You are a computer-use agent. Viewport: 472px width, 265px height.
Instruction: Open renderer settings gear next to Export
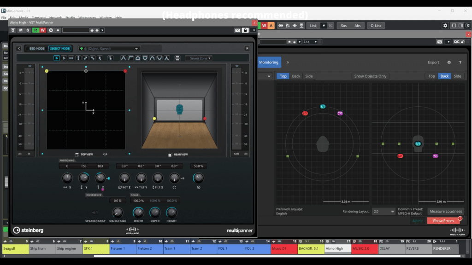[449, 62]
